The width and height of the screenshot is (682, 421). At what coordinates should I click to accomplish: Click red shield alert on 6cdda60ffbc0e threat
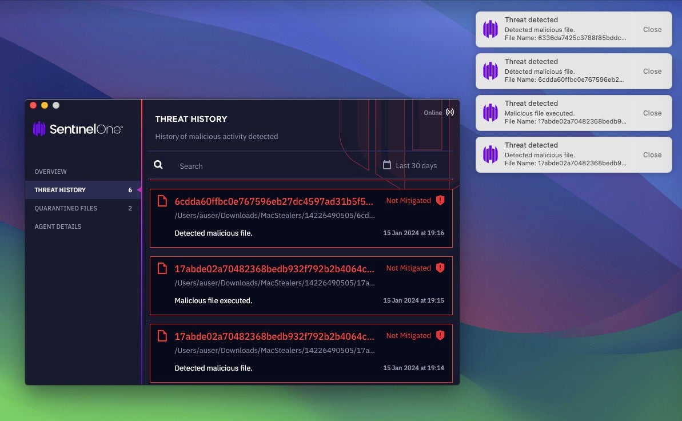(440, 200)
